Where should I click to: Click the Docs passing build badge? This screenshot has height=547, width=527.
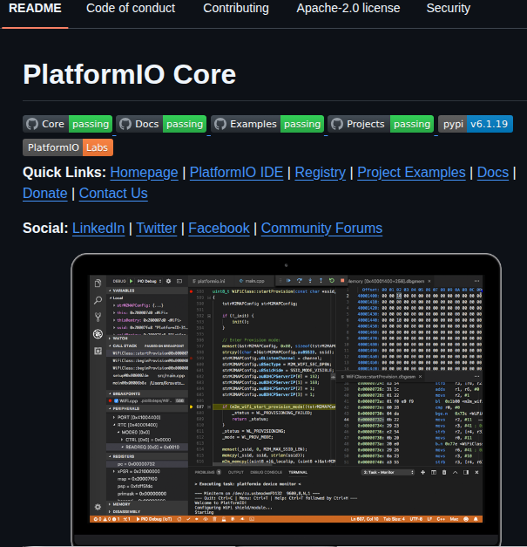(x=161, y=124)
